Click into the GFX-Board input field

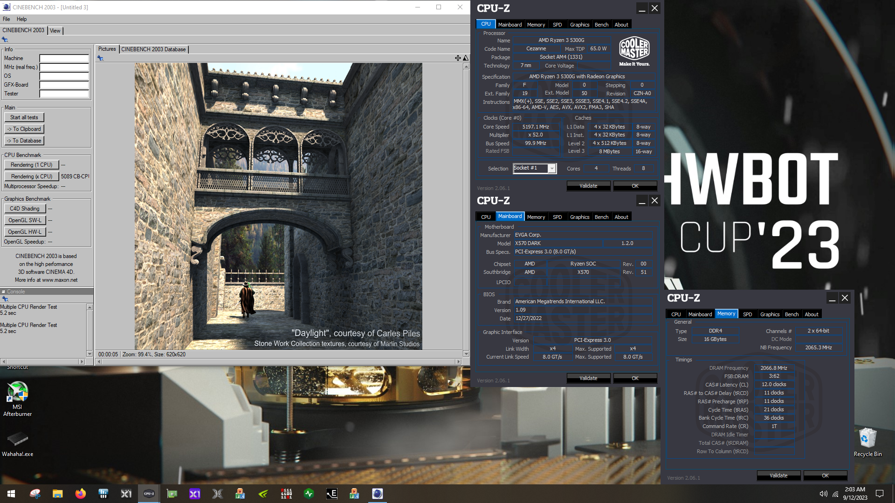coord(64,85)
